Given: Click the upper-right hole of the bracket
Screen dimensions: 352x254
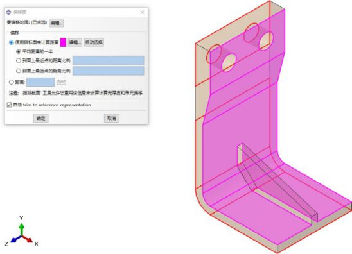Looking at the screenshot, I should (x=266, y=41).
